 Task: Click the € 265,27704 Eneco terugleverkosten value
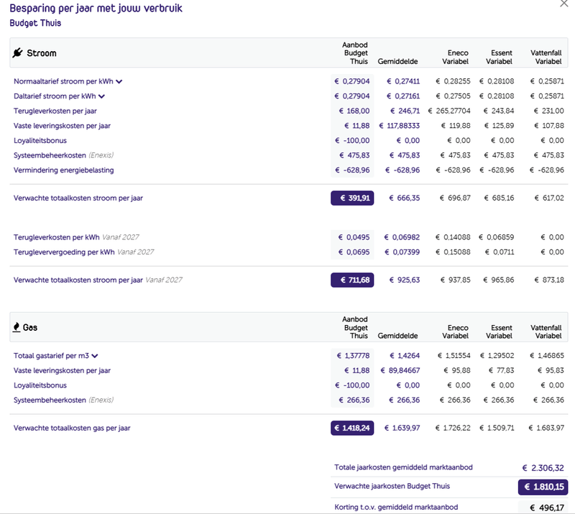click(x=449, y=111)
